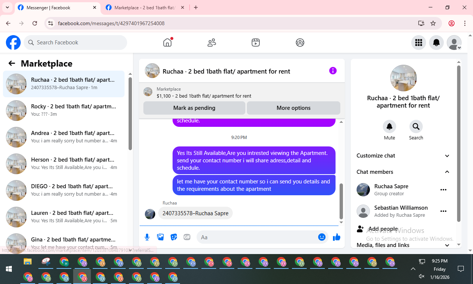The width and height of the screenshot is (473, 284).
Task: Open the Windows Start menu
Action: click(x=9, y=269)
